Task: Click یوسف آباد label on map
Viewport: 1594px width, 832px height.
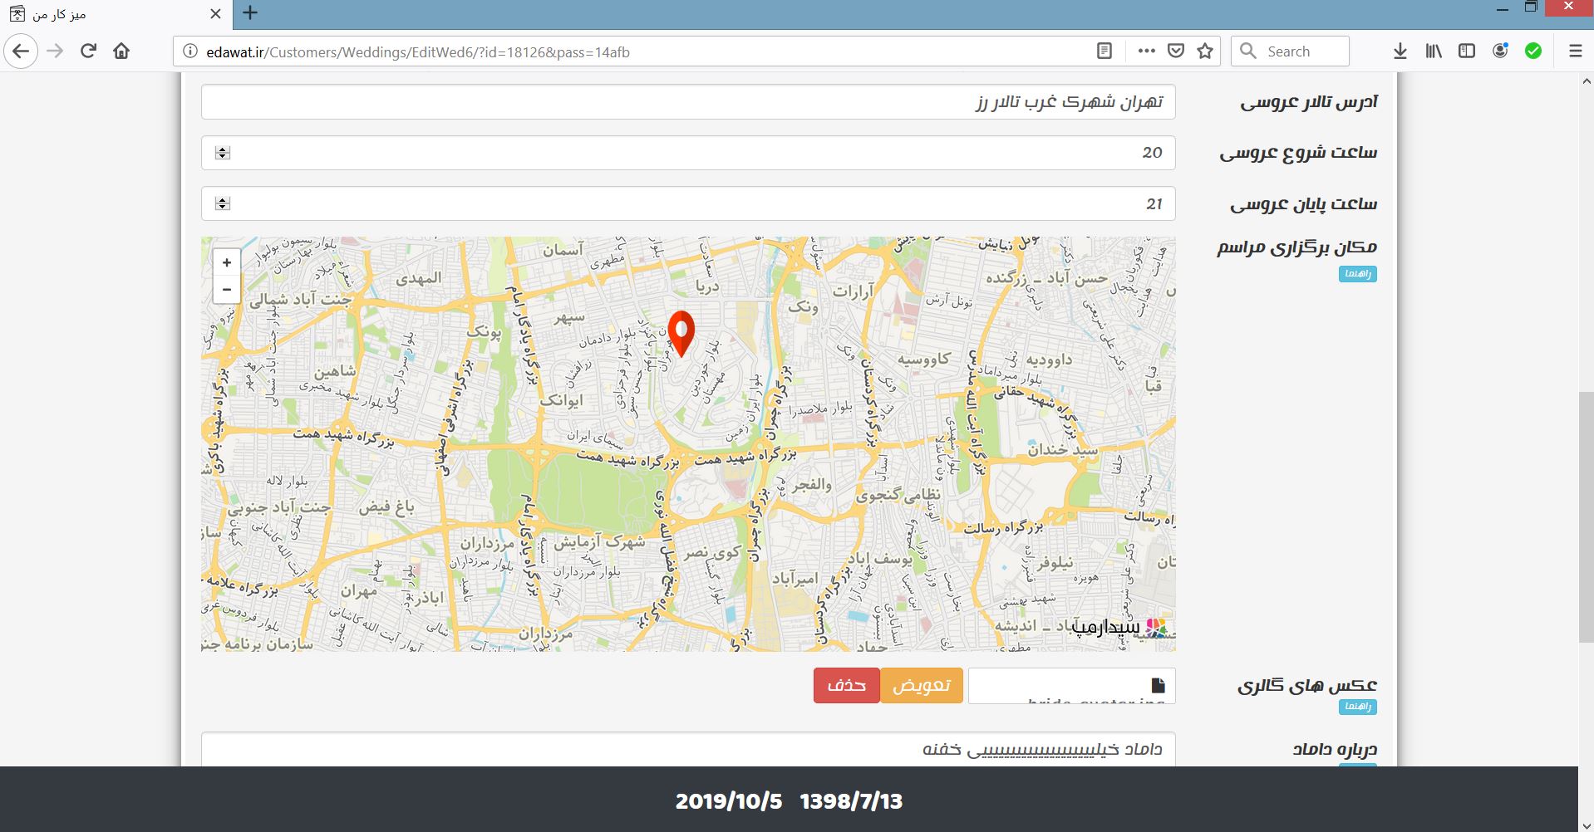Action: [x=881, y=558]
